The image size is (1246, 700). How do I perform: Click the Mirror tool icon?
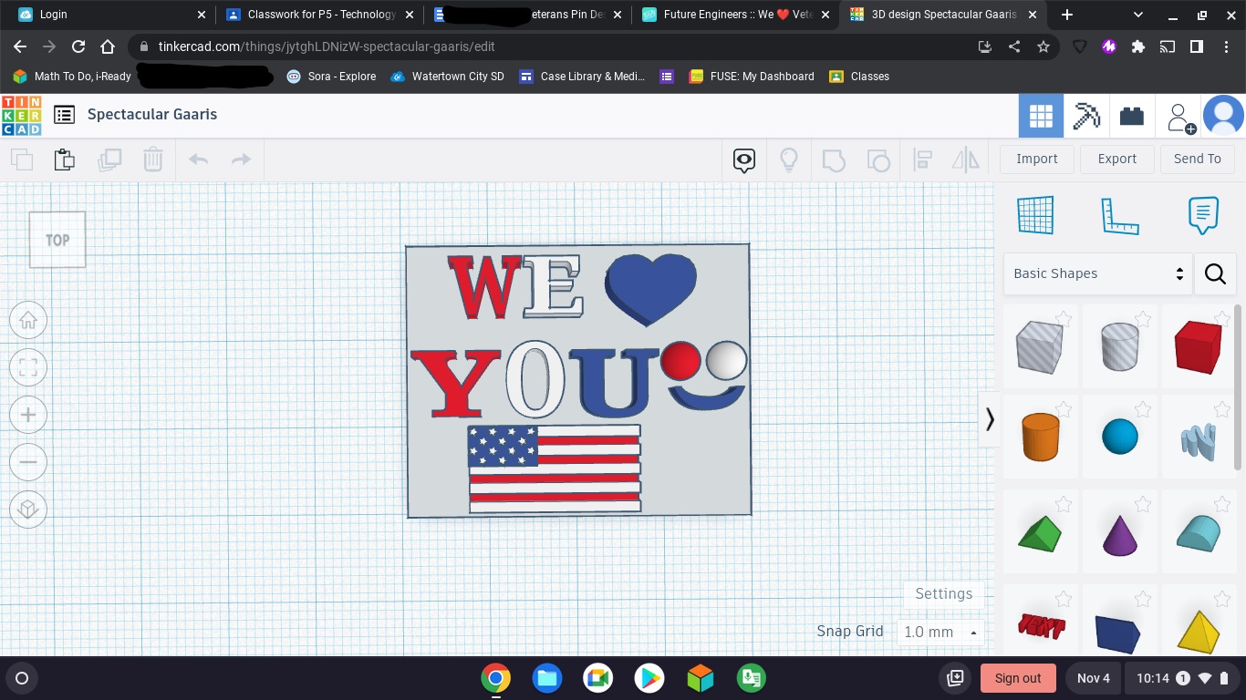[966, 160]
